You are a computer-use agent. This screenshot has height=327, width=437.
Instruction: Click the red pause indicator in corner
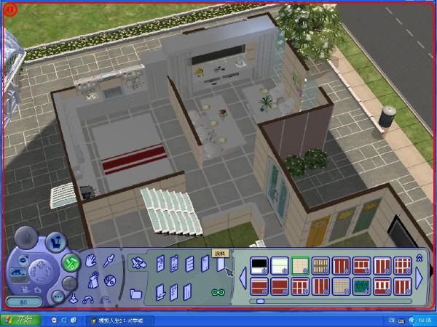coord(10,9)
